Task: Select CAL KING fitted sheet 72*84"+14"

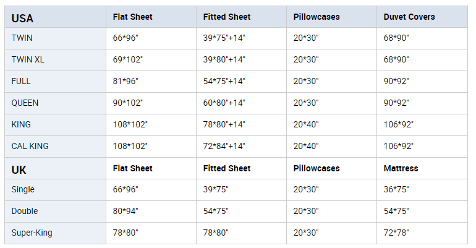Action: (x=224, y=146)
